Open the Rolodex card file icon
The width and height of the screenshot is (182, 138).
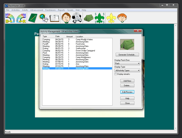coord(77,18)
